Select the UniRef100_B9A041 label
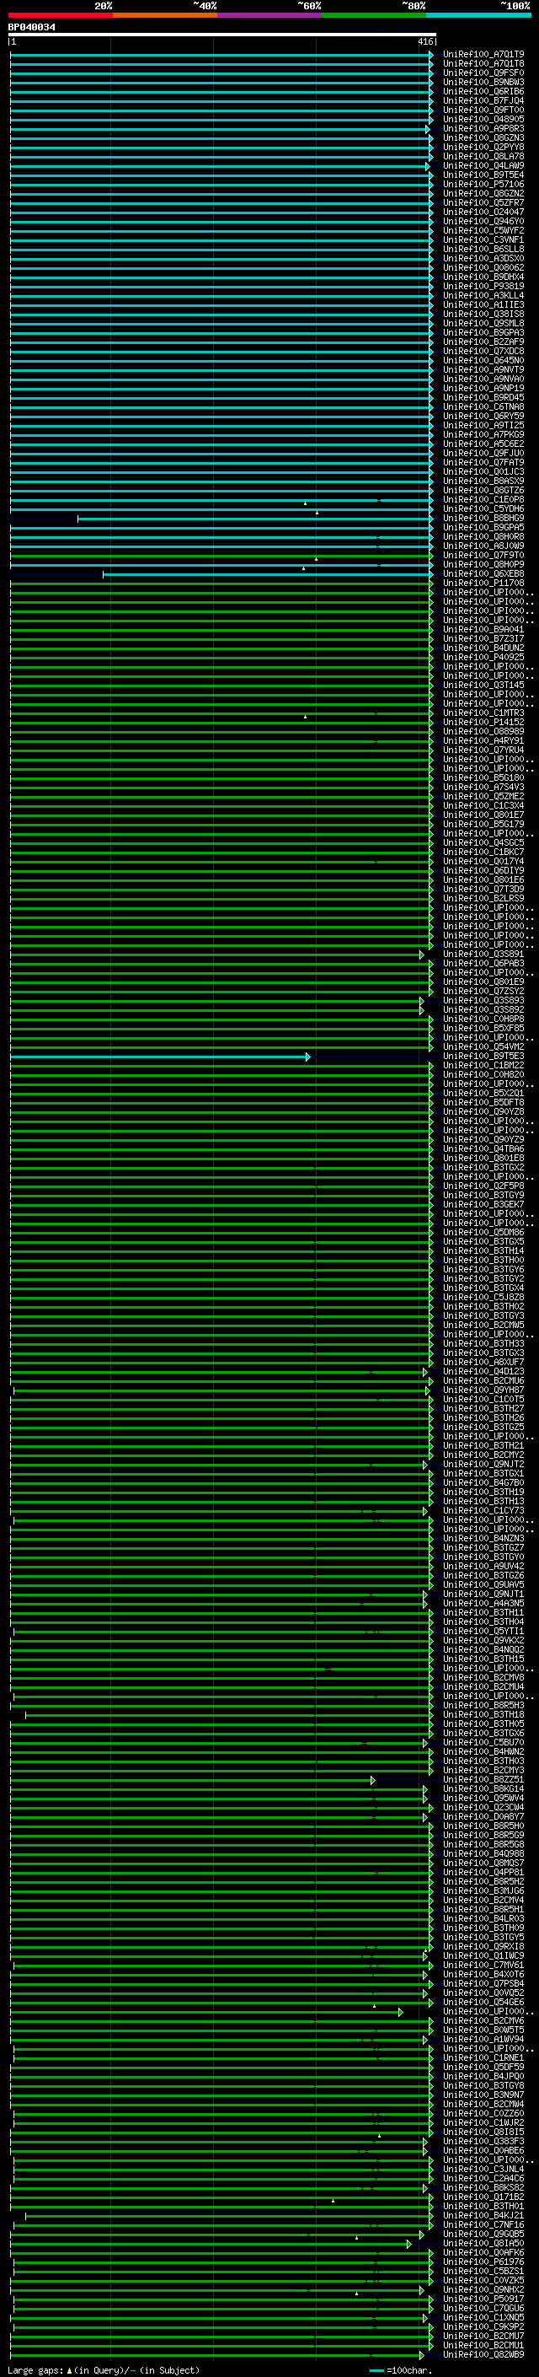 (x=483, y=629)
